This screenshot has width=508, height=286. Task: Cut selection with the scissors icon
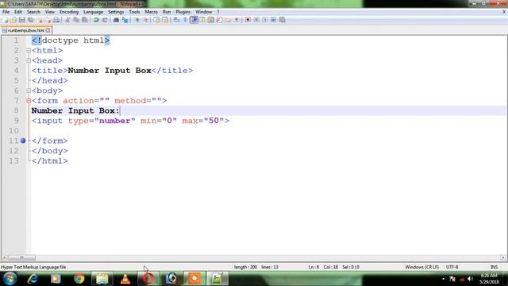pos(67,20)
